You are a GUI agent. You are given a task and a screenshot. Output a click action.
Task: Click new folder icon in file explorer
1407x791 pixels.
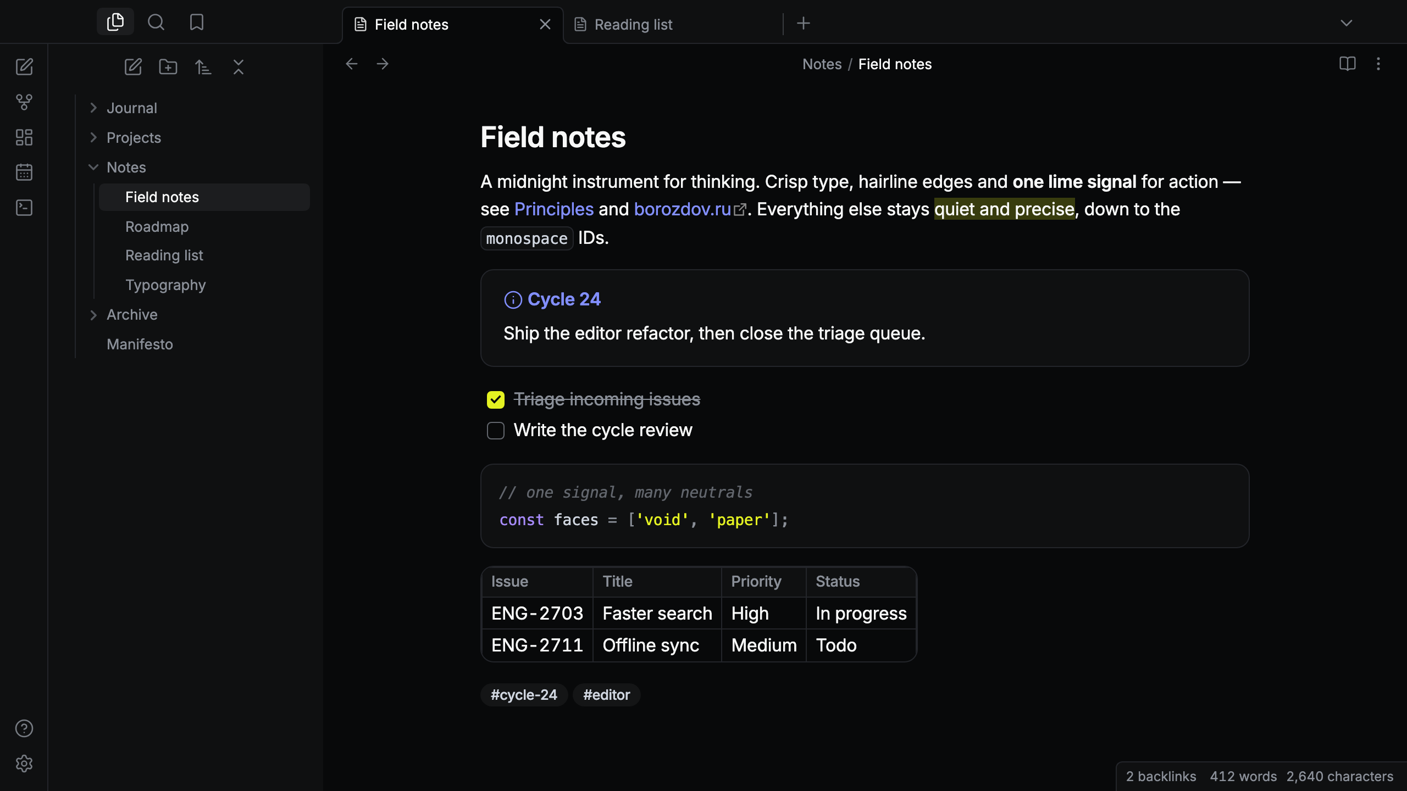tap(168, 67)
